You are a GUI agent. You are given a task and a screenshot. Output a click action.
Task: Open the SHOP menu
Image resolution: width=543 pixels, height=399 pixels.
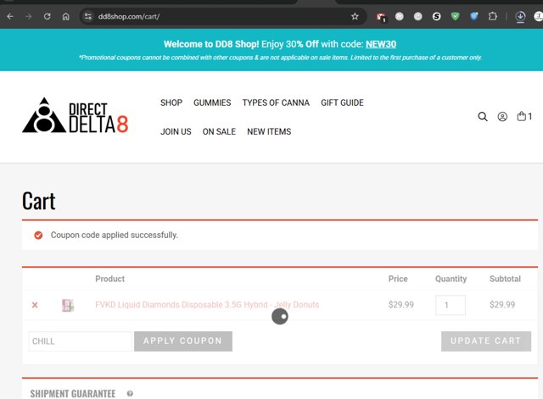click(171, 103)
